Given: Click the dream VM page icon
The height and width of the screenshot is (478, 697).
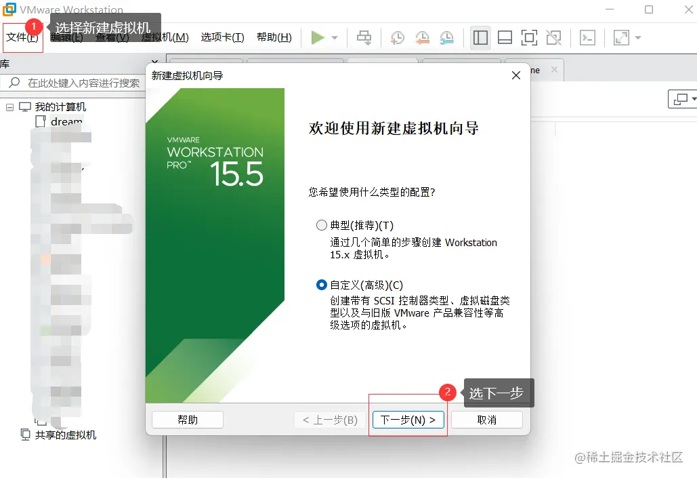Looking at the screenshot, I should tap(41, 121).
